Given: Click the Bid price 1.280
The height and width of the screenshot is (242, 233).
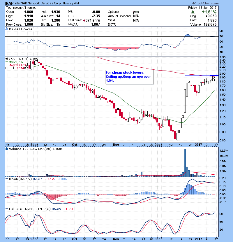Looking at the screenshot, I should (x=56, y=20).
